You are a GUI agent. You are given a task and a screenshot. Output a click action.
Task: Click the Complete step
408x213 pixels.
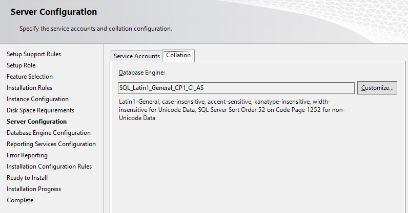coord(20,200)
